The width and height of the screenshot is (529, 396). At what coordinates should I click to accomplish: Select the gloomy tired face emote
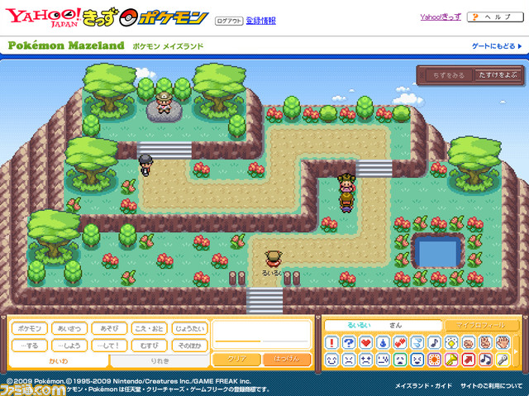pyautogui.click(x=383, y=360)
